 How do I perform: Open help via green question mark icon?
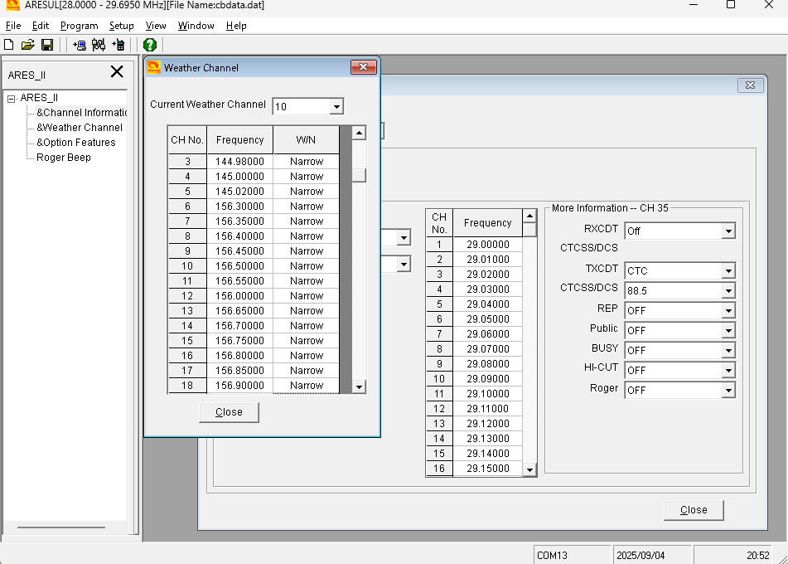coord(150,45)
